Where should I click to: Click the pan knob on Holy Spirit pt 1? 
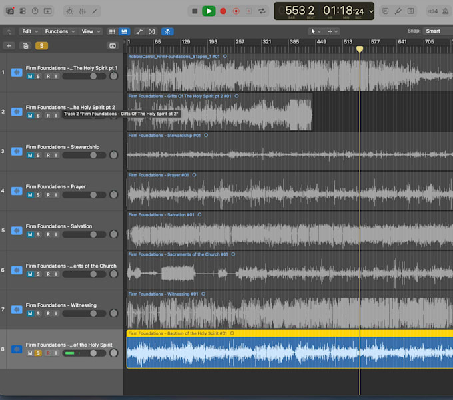pos(113,76)
